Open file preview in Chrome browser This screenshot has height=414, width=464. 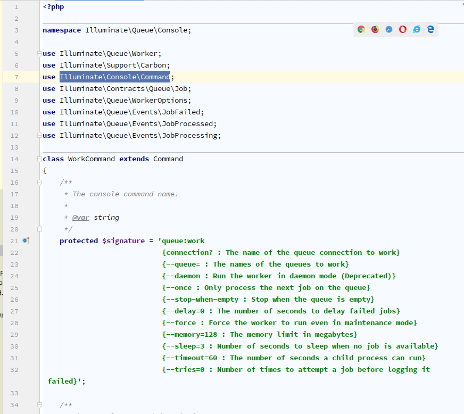click(x=361, y=29)
